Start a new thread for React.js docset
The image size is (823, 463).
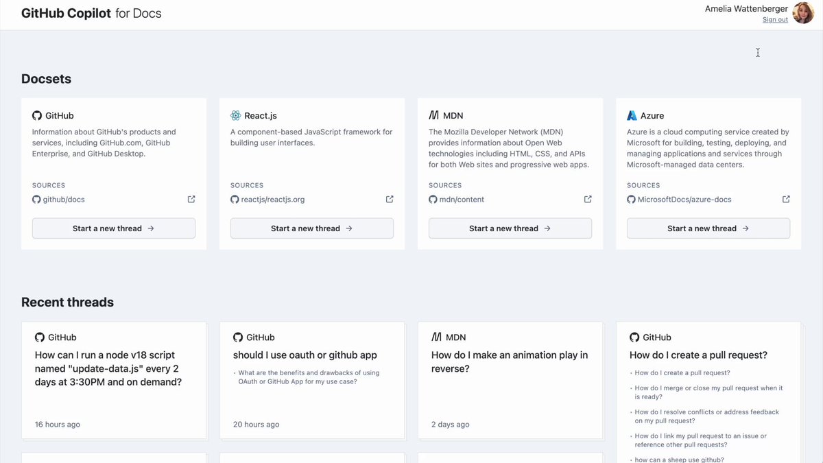312,228
